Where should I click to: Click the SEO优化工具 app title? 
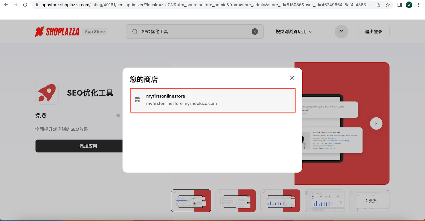[90, 93]
